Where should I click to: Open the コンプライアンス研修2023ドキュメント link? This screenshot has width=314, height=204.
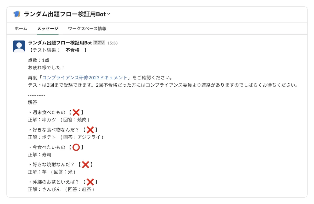tap(85, 78)
